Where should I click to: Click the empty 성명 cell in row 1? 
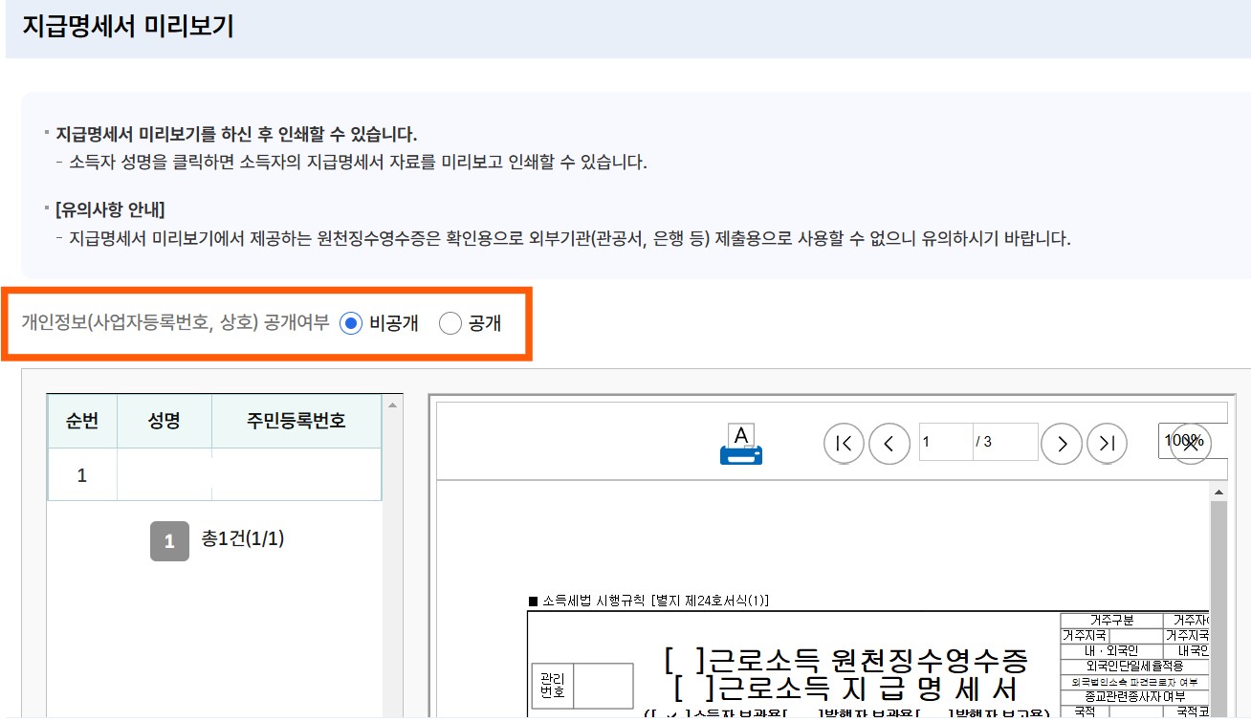pyautogui.click(x=164, y=472)
